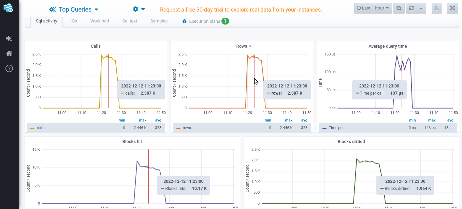This screenshot has width=462, height=209.
Task: Toggle the Time per call legend entry
Action: [339, 128]
